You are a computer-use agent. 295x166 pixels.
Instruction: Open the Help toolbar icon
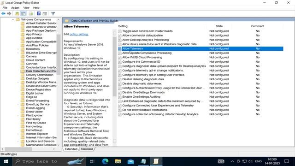(39, 13)
